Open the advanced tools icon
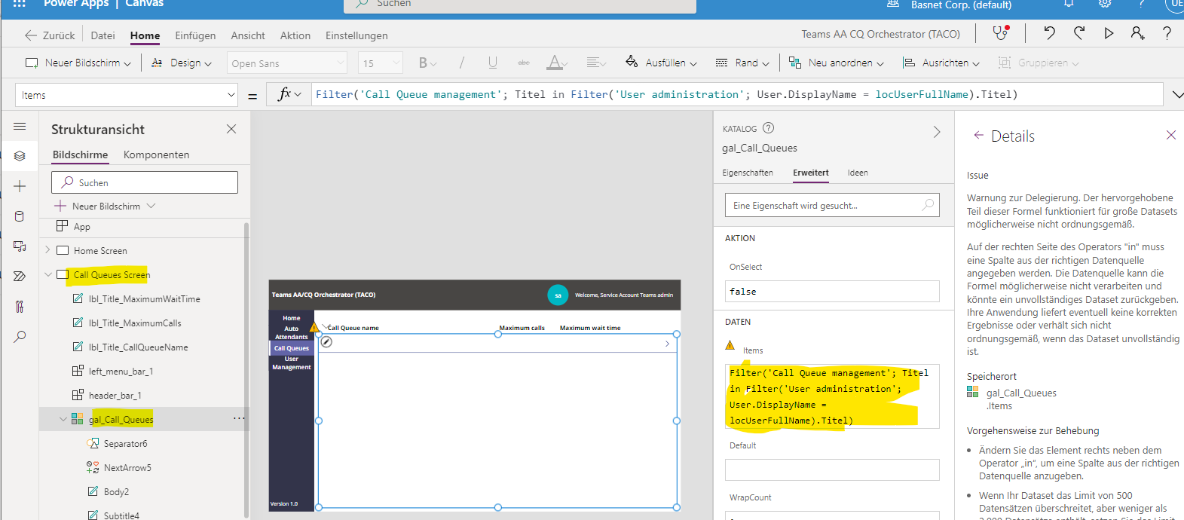The height and width of the screenshot is (520, 1184). [20, 307]
